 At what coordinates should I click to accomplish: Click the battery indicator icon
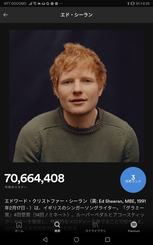click(x=139, y=3)
